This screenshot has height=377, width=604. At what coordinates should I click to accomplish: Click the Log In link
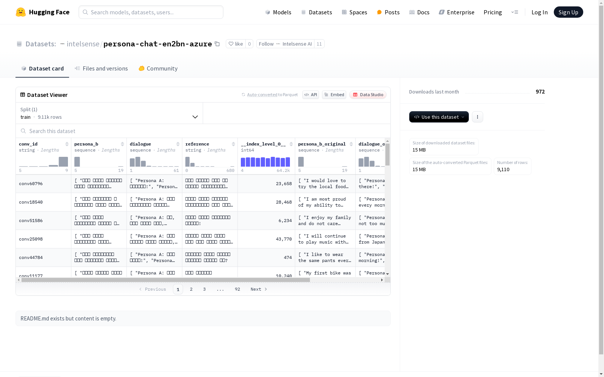(x=539, y=12)
